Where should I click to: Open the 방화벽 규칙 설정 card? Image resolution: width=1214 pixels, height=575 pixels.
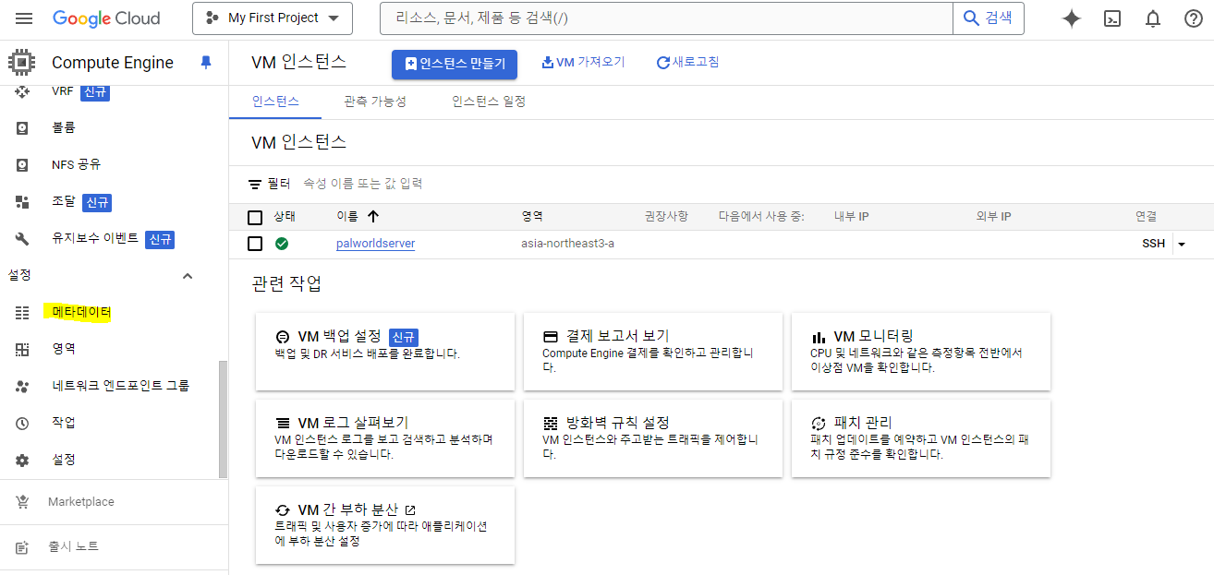tap(653, 438)
